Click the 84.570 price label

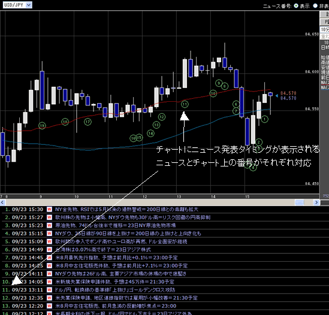click(x=288, y=98)
